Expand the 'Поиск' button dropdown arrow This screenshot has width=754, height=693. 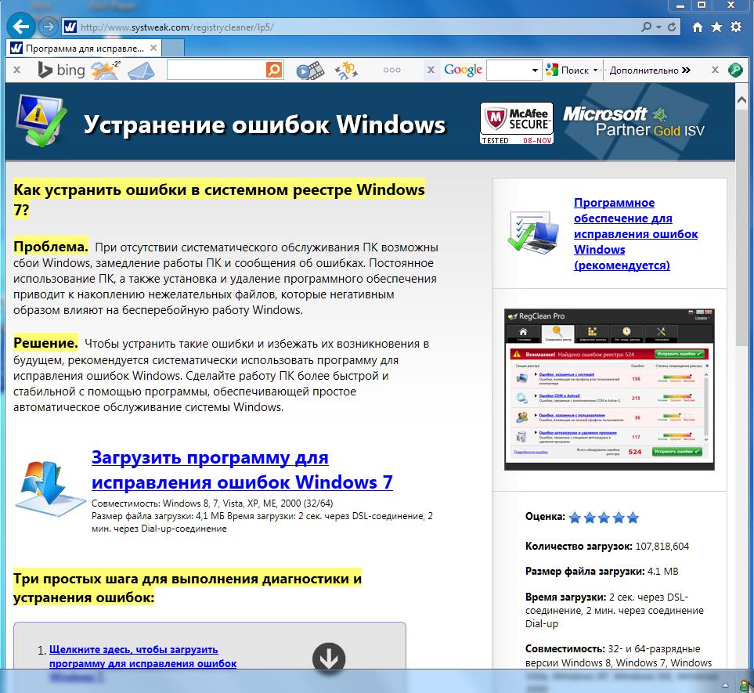[x=595, y=70]
